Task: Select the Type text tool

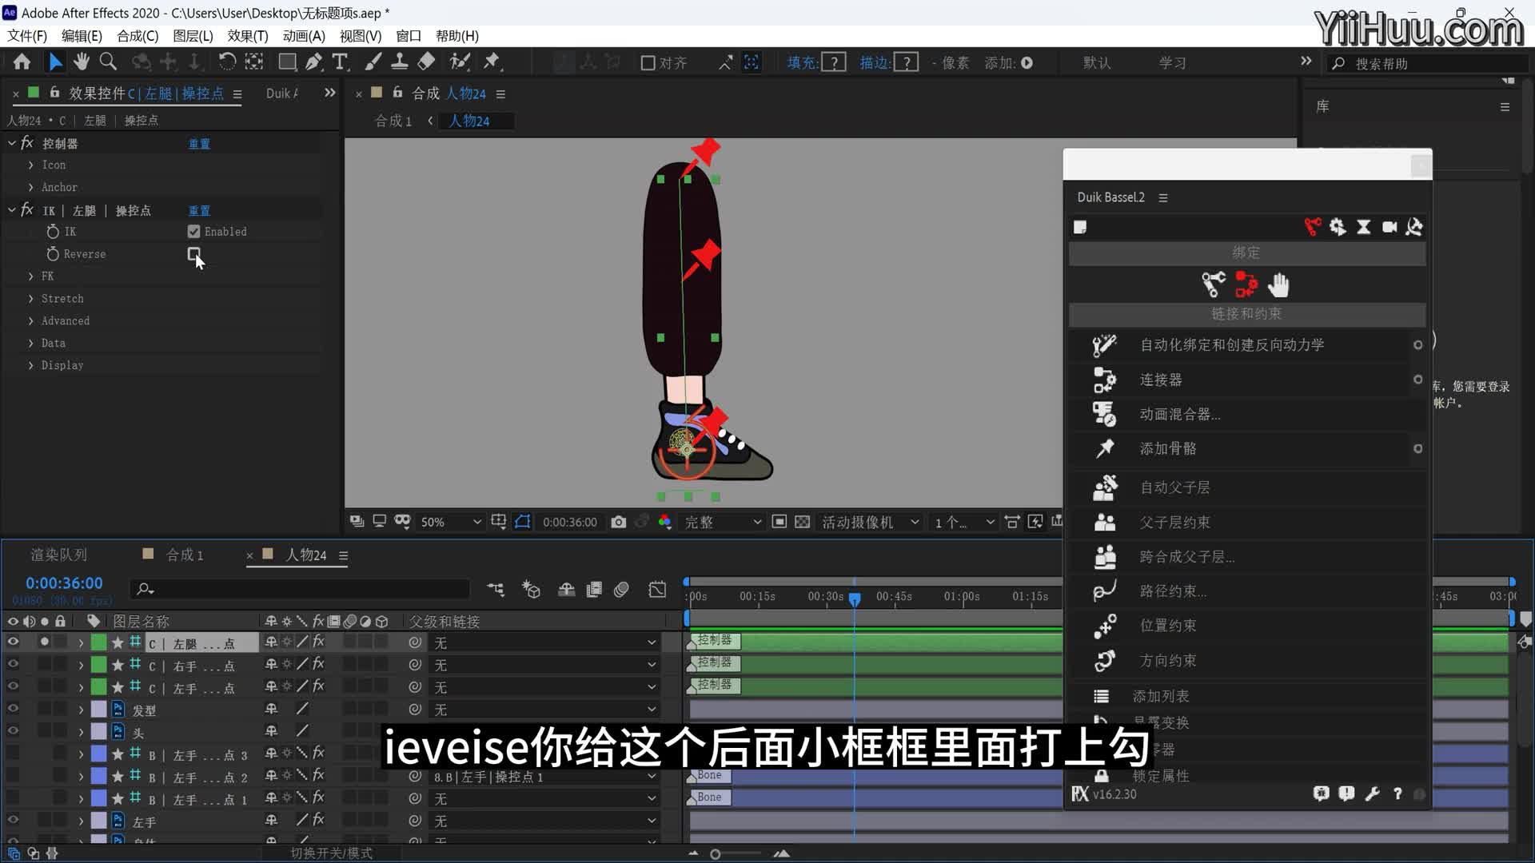Action: click(x=341, y=62)
